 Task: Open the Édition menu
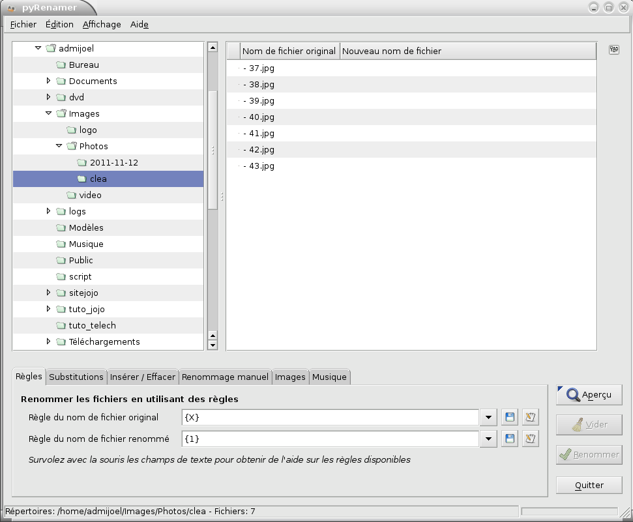pos(59,25)
